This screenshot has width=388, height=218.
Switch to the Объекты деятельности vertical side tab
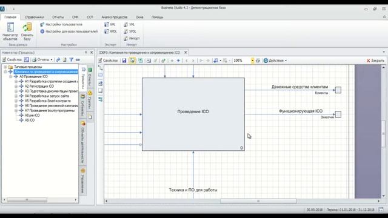coord(83,142)
